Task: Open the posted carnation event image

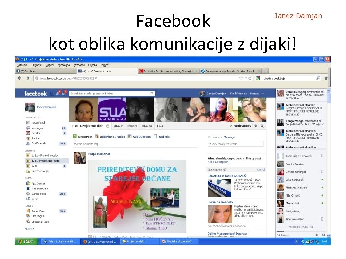Action: tap(137, 196)
